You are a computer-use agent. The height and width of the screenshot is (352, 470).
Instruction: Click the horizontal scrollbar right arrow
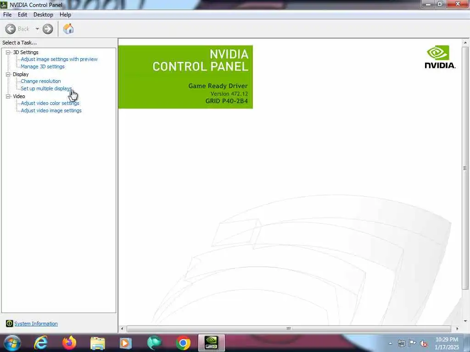457,329
